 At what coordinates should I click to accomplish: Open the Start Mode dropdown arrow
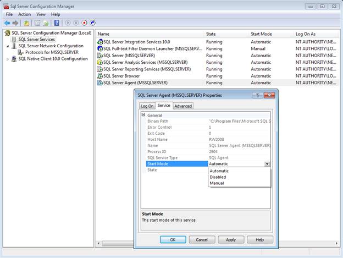coord(267,164)
